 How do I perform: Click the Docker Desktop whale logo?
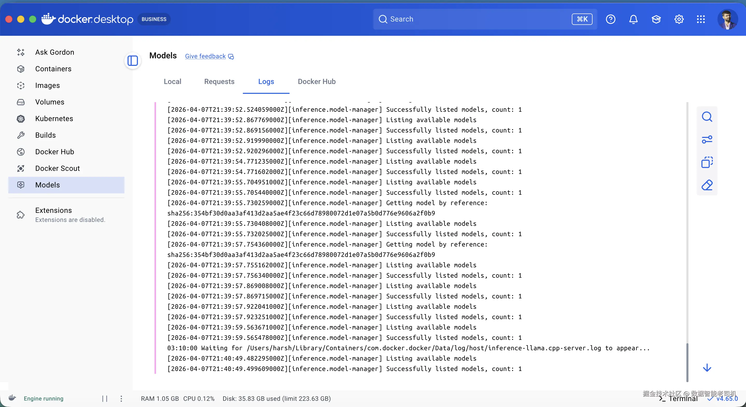[87, 19]
